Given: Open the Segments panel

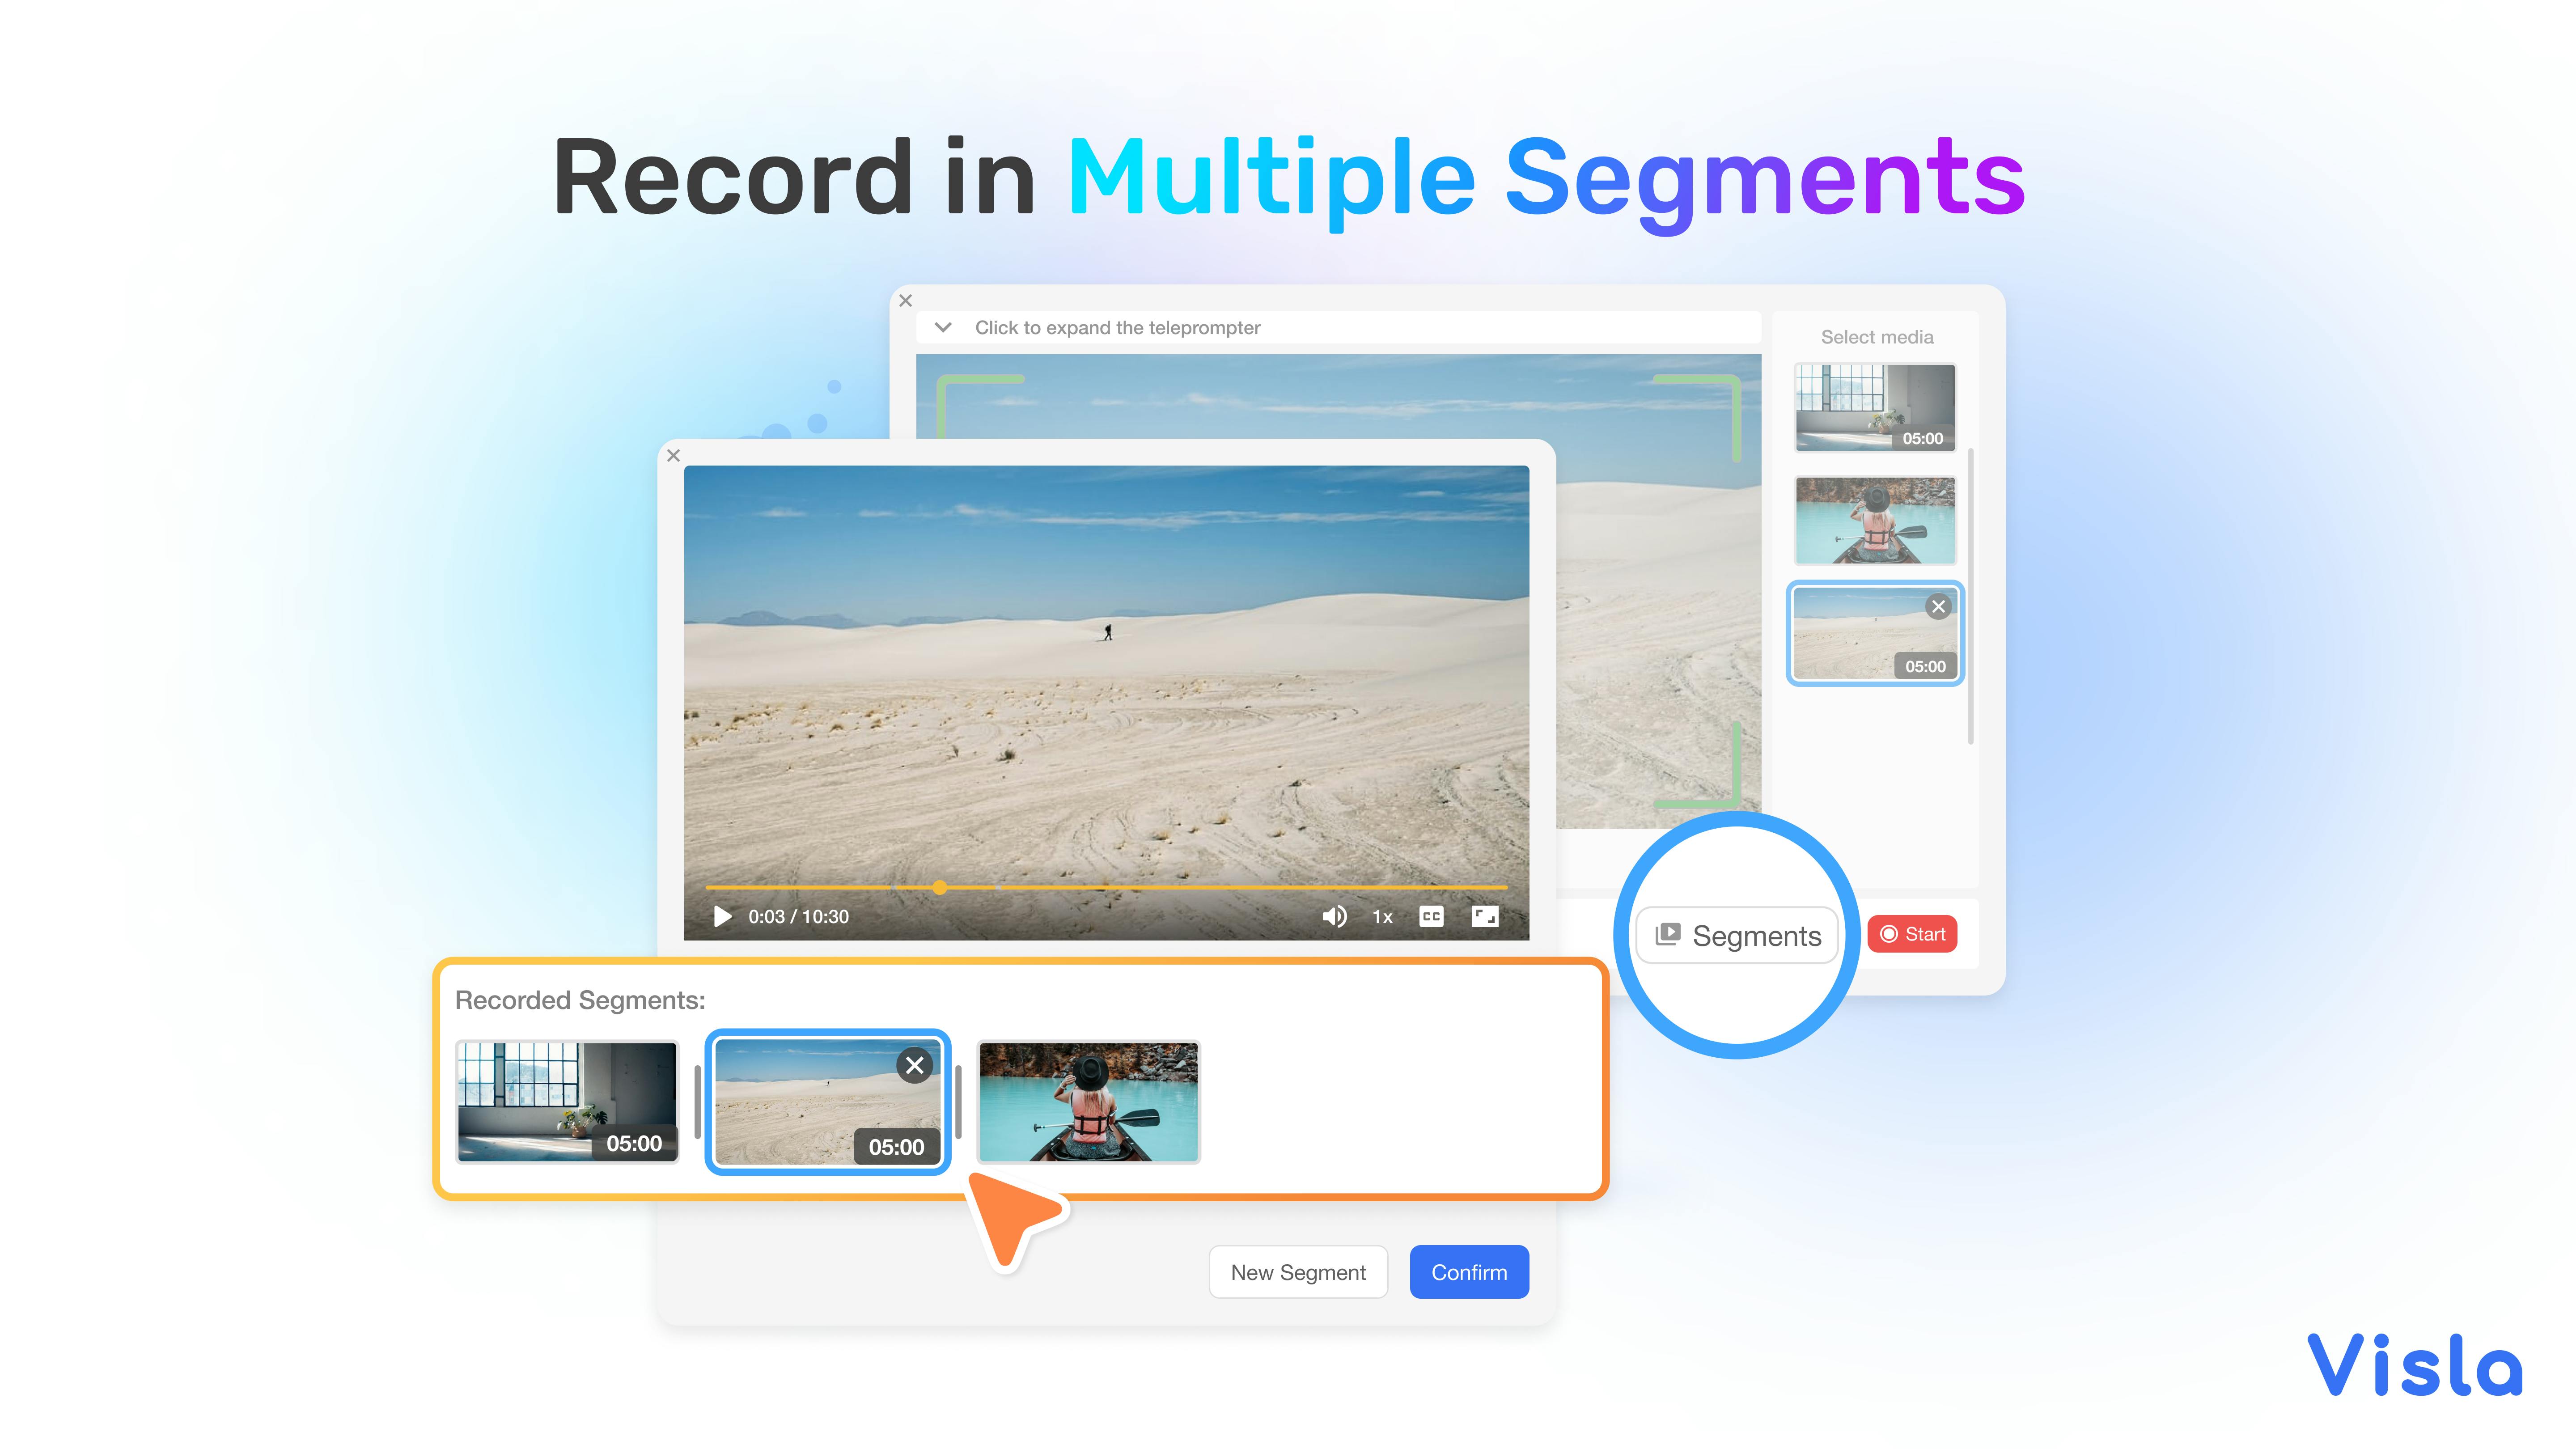Looking at the screenshot, I should 1737,936.
